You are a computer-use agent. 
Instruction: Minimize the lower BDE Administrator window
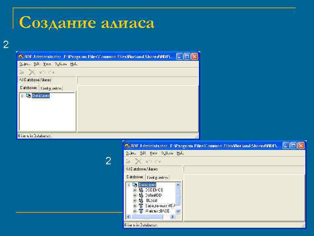(286, 146)
